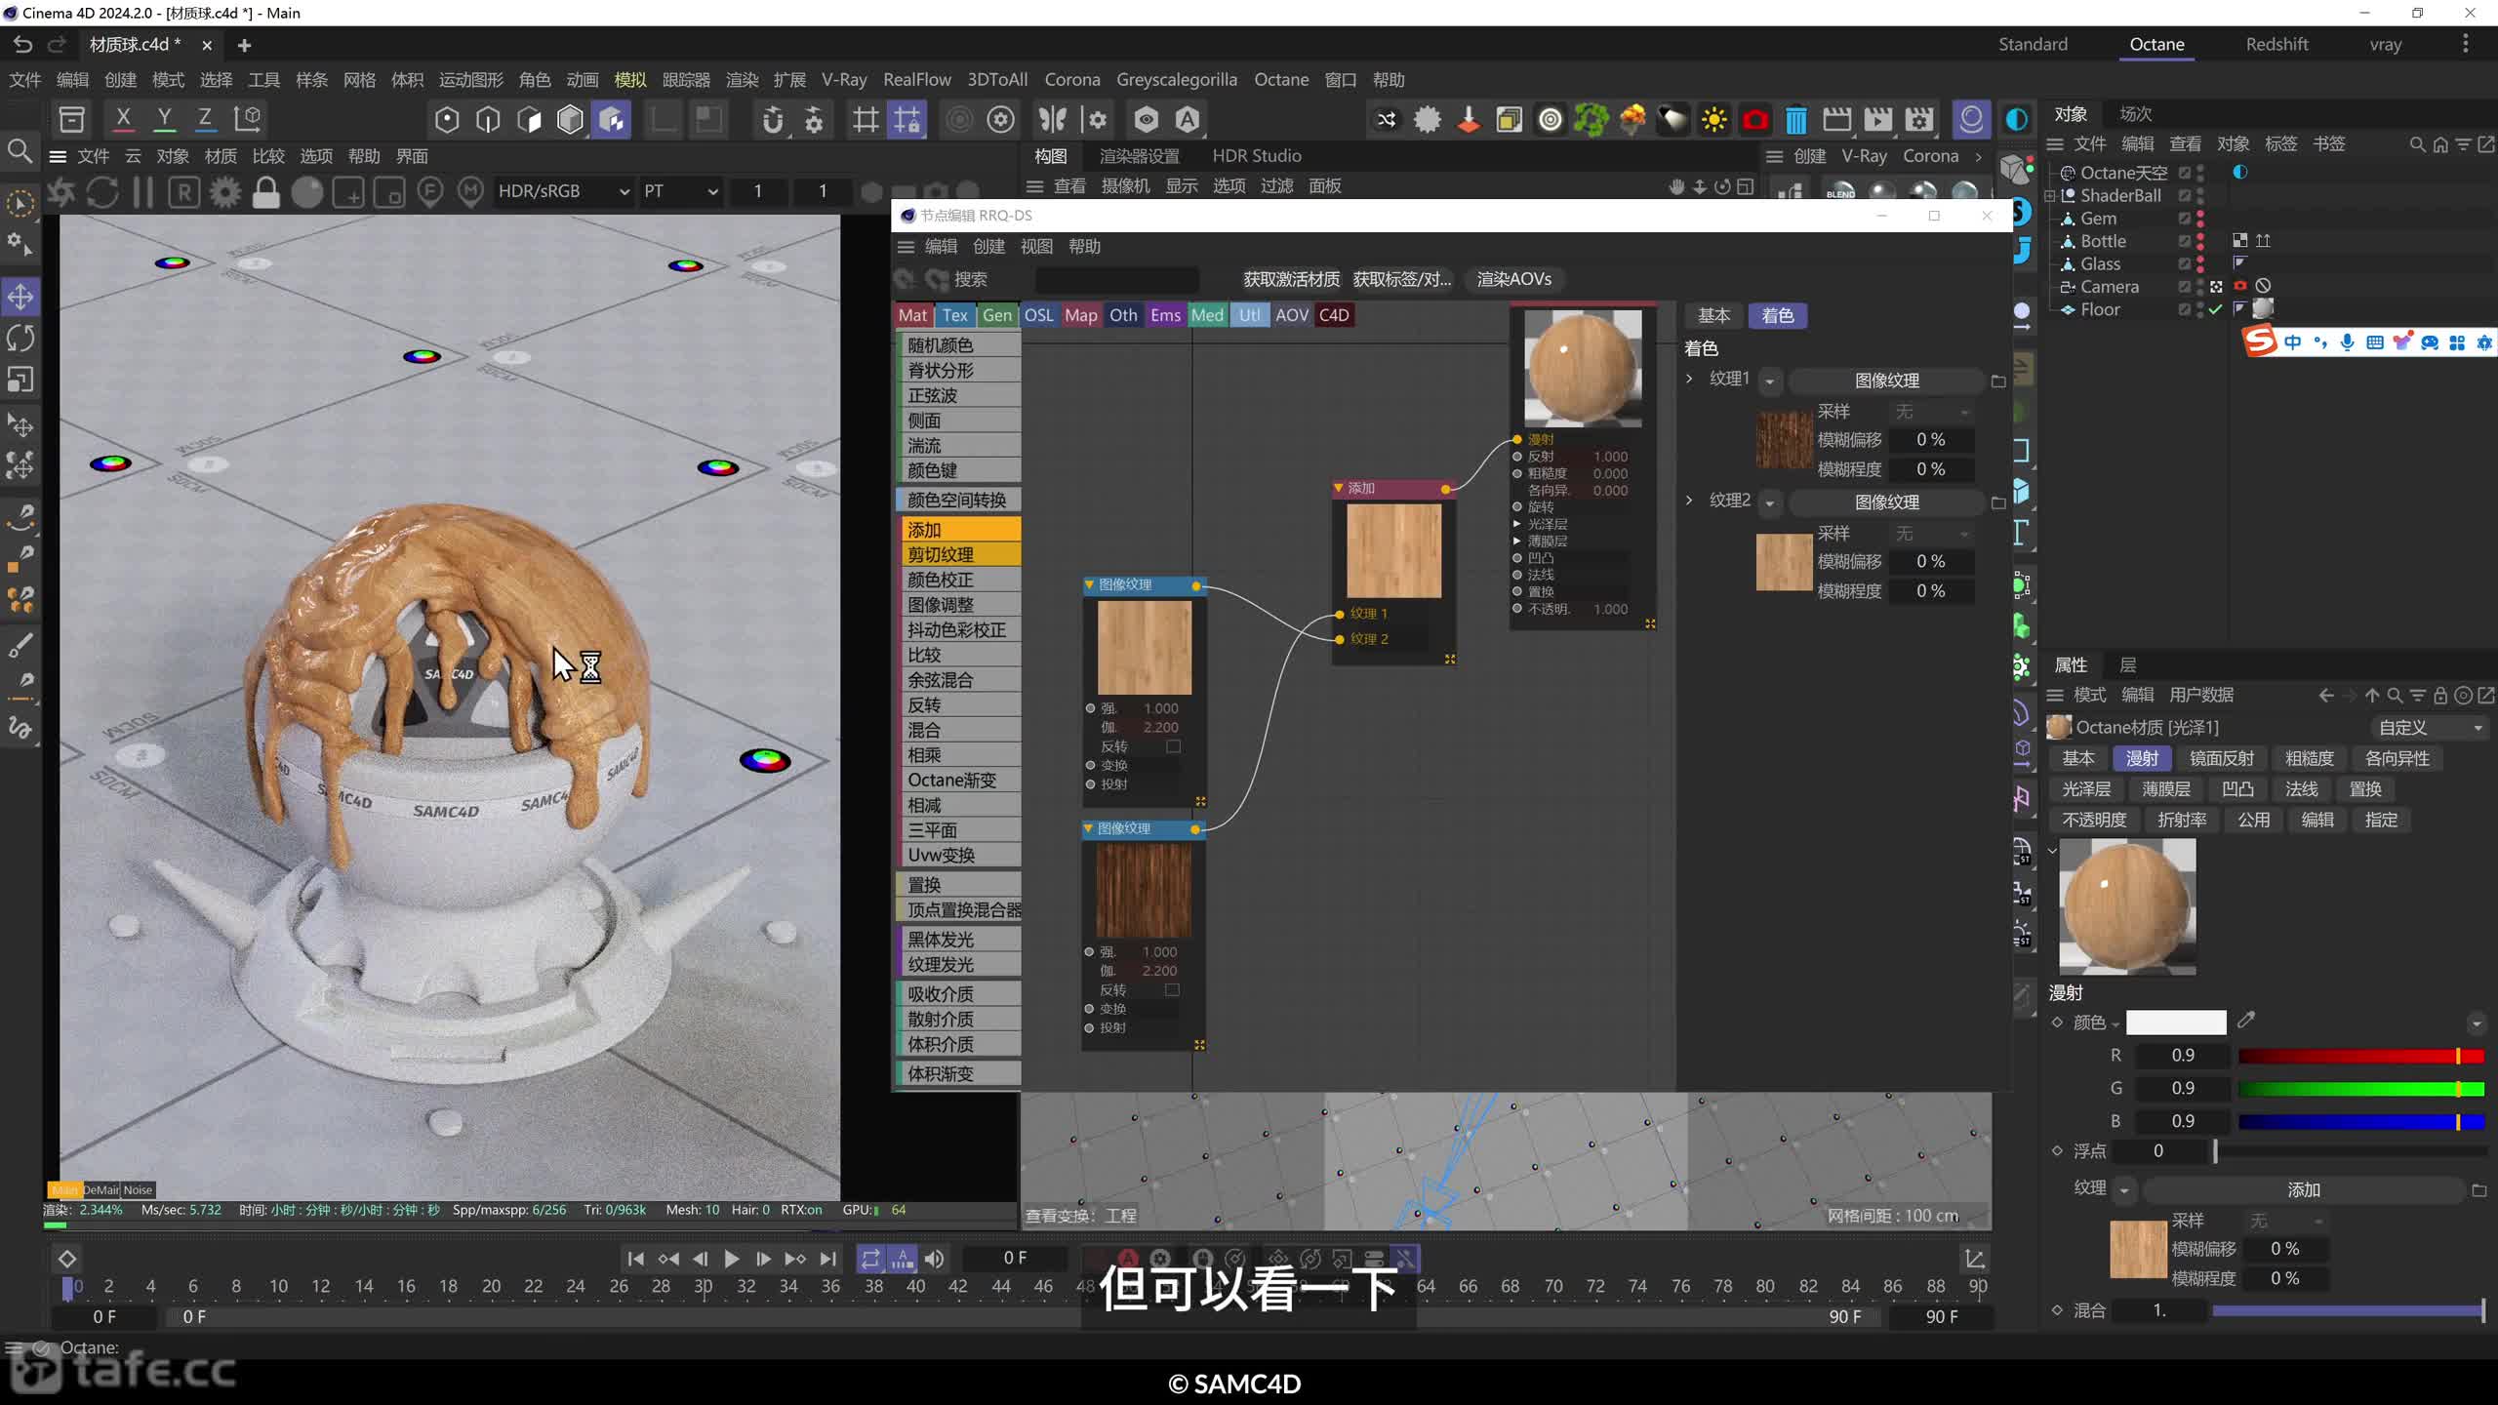Click the Octane render restart icon

pyautogui.click(x=102, y=192)
